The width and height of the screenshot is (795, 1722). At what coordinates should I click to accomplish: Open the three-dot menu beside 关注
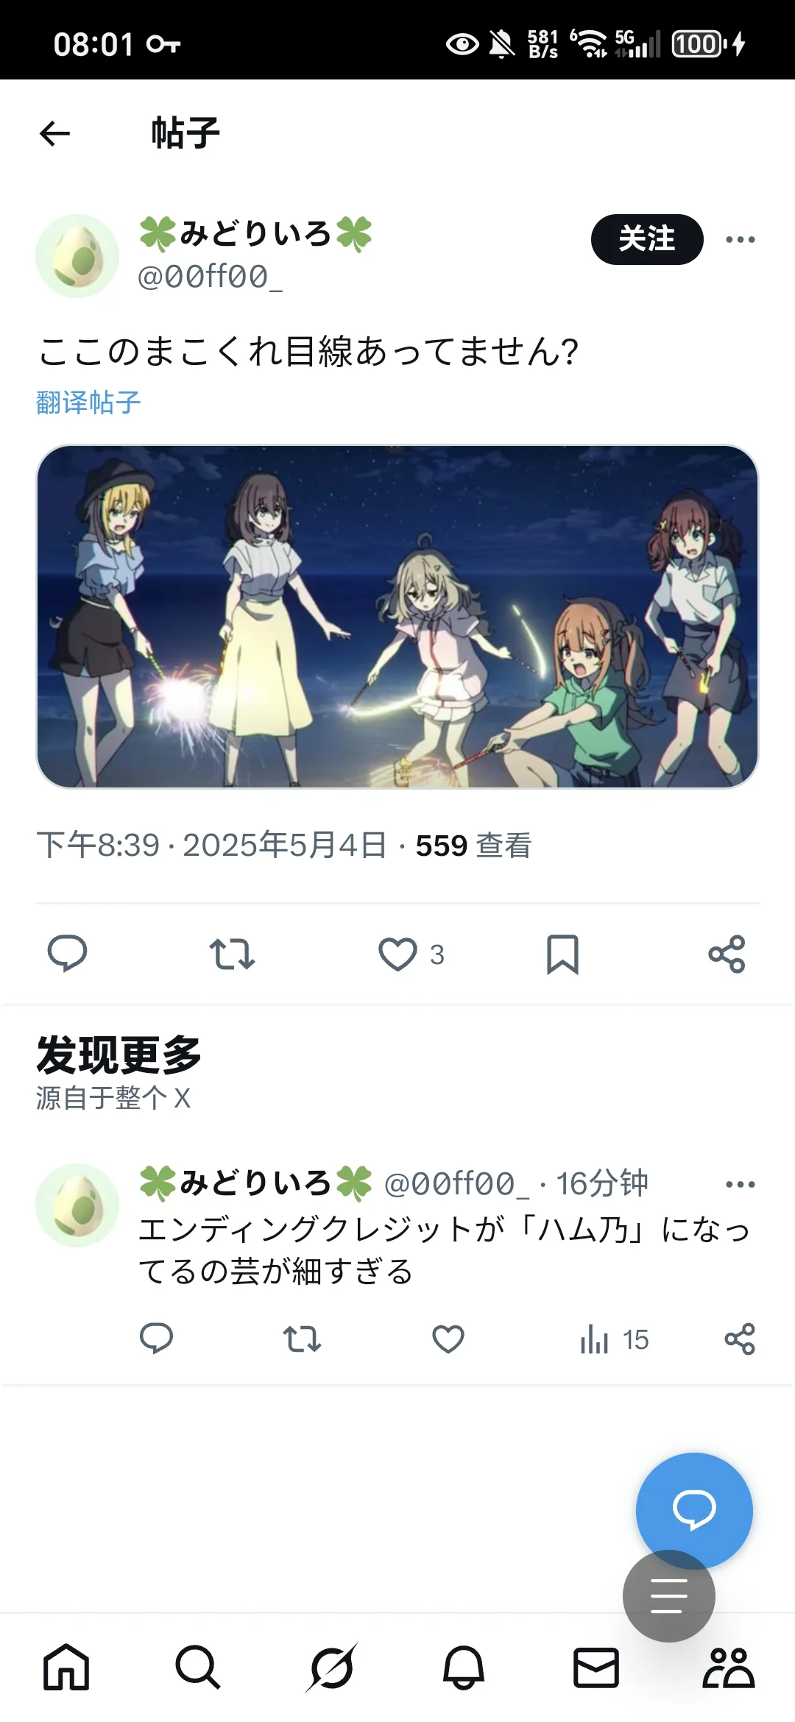tap(741, 239)
